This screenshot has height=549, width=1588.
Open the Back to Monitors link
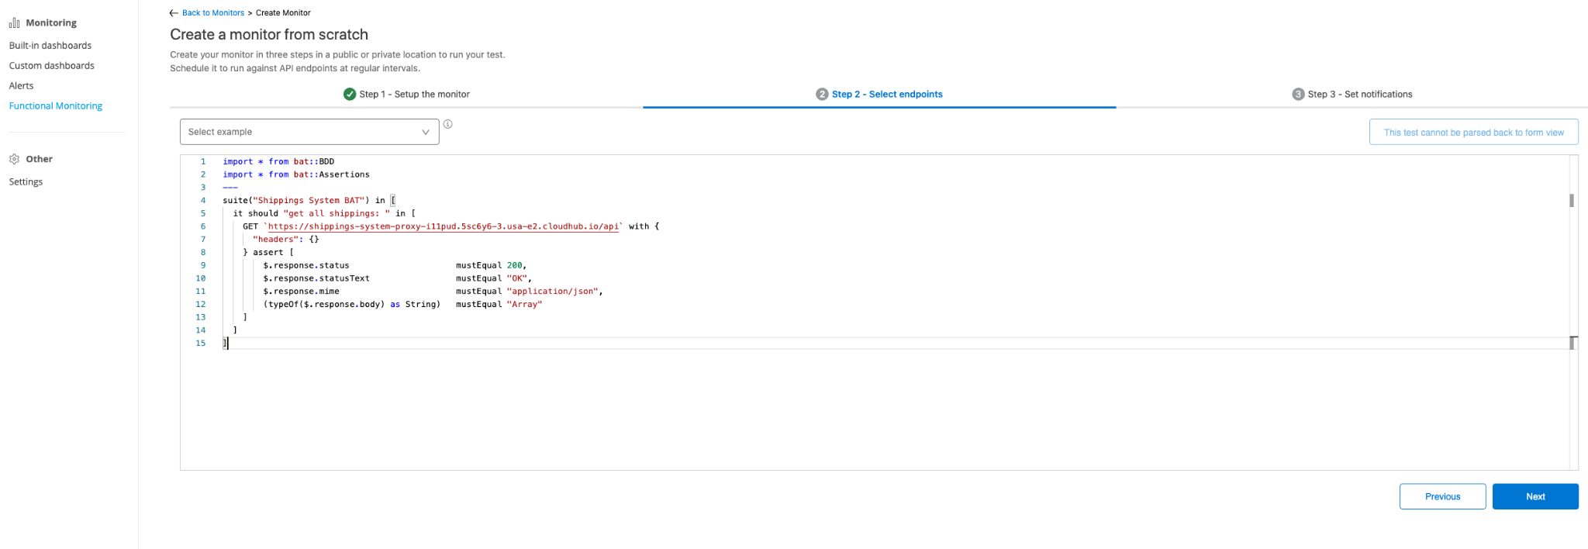[x=212, y=13]
